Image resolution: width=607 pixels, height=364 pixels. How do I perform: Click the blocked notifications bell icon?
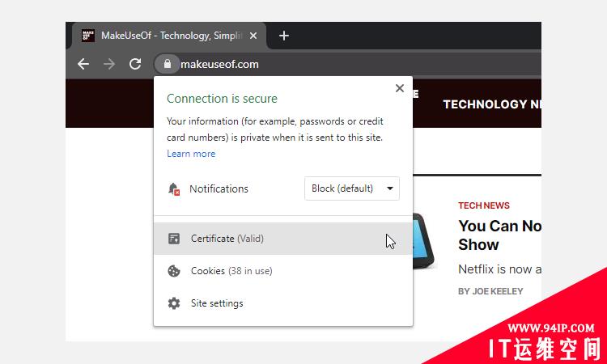[174, 188]
